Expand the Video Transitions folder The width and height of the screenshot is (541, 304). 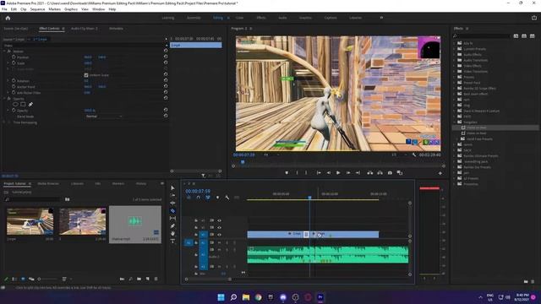coord(455,71)
